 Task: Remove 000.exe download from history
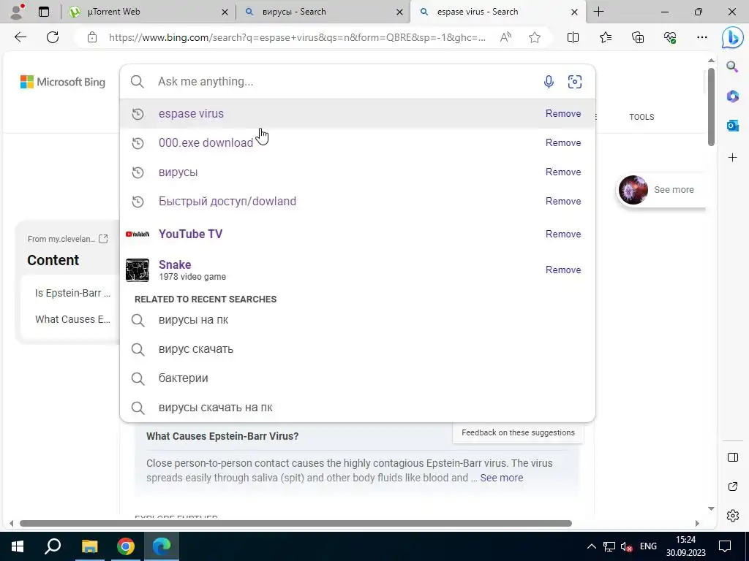pyautogui.click(x=563, y=142)
